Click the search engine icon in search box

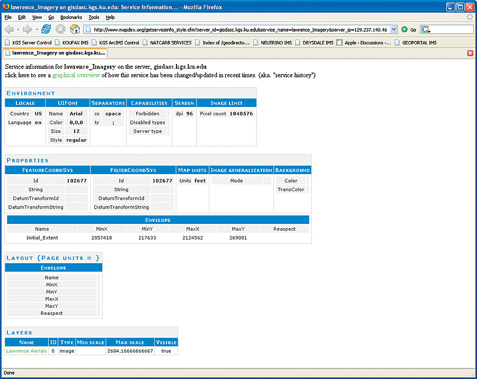pyautogui.click(x=425, y=30)
